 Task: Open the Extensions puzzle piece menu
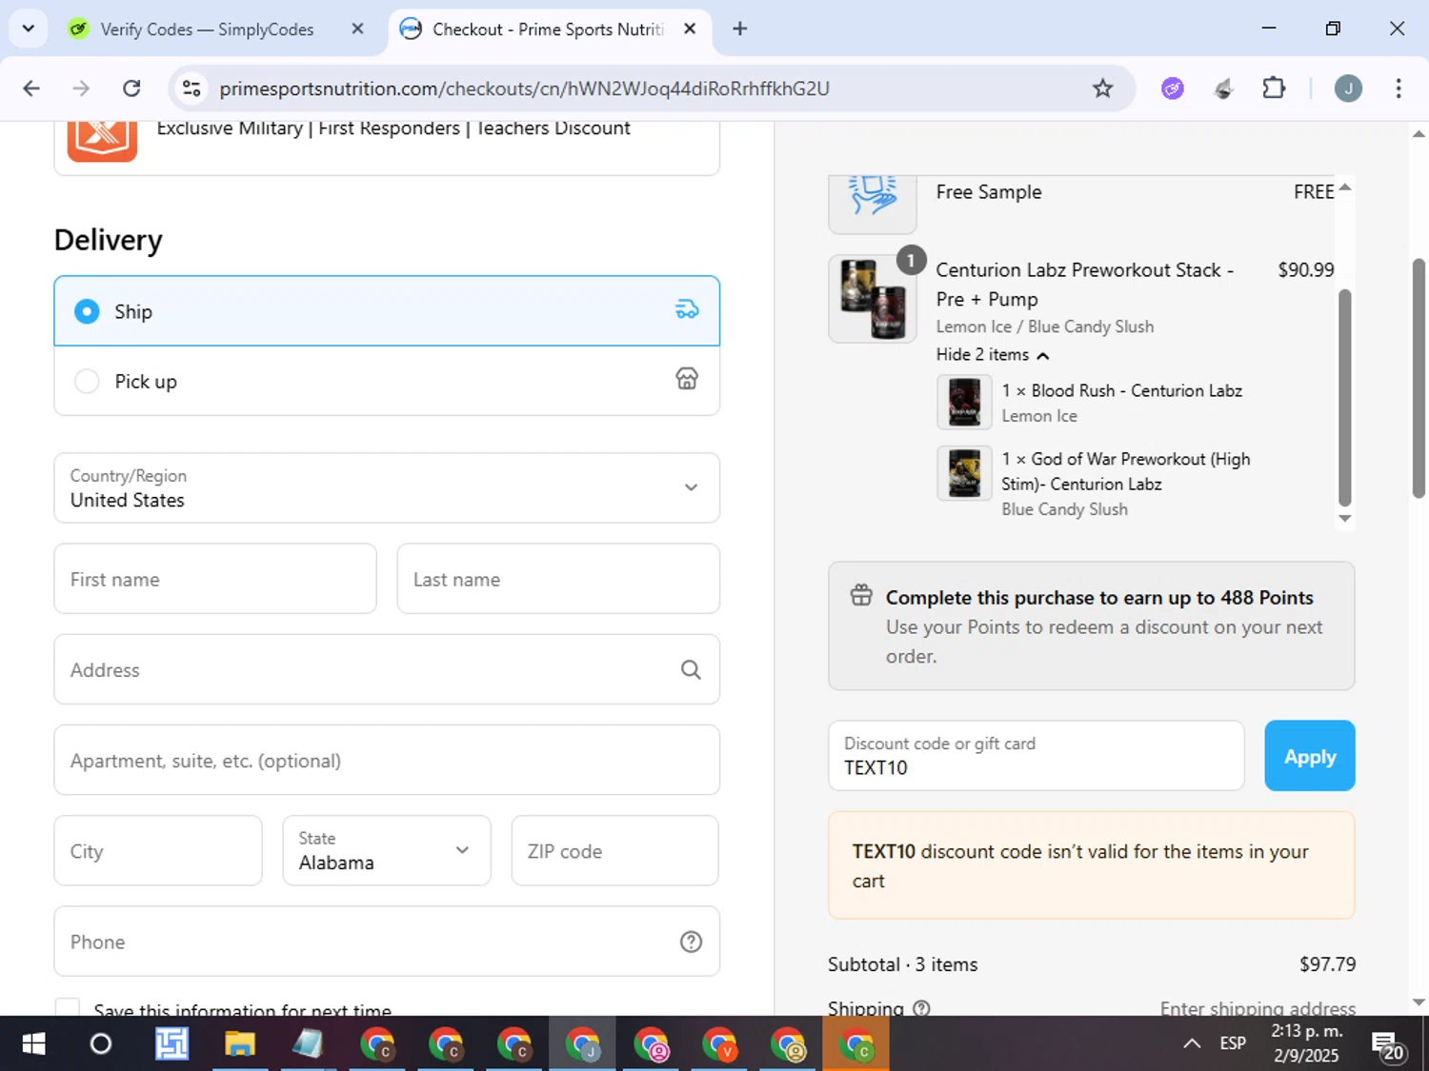[1274, 89]
